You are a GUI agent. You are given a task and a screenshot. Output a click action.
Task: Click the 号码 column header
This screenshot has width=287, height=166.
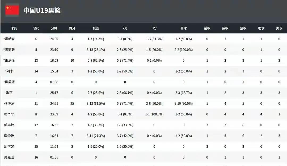(x=36, y=28)
